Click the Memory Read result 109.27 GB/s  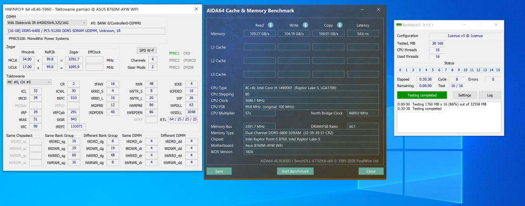[259, 34]
